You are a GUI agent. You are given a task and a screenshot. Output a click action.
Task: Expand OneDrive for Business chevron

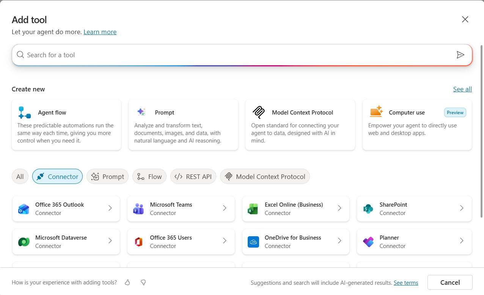339,240
